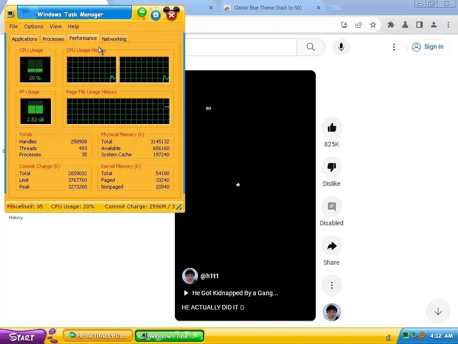The width and height of the screenshot is (458, 344).
Task: Click the Chrome install/download page icon
Action: coord(344,25)
